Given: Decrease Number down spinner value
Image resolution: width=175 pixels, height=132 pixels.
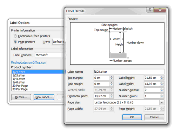Looking at the screenshot, I should coord(162,97).
